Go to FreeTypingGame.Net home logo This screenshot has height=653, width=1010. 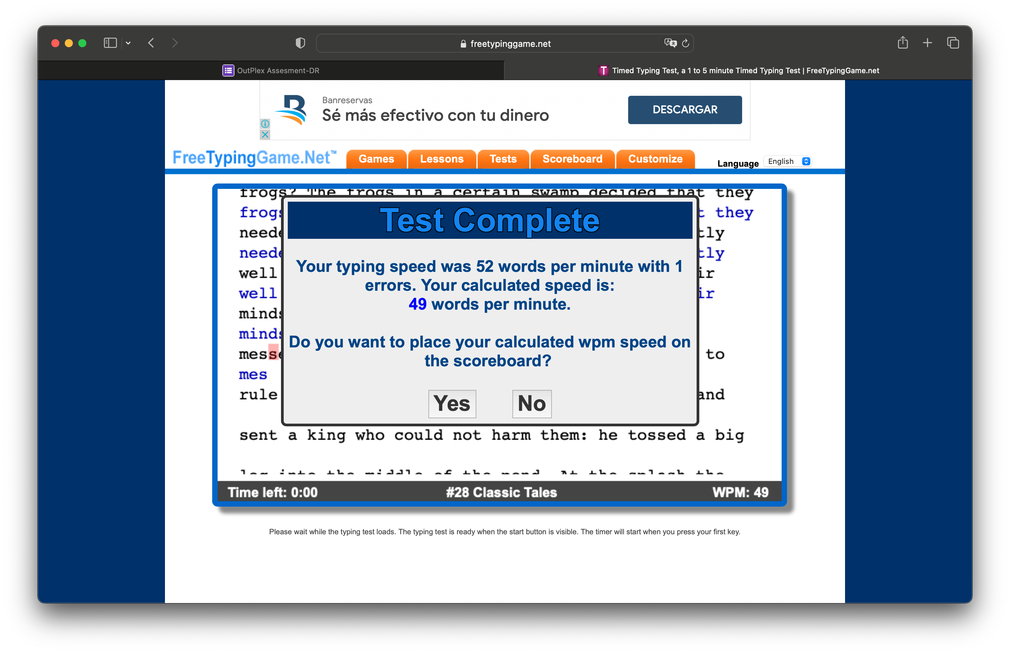coord(254,158)
